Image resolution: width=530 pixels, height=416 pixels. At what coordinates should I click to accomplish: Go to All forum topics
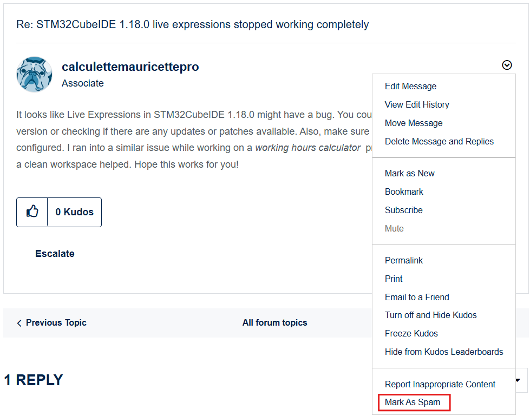274,323
